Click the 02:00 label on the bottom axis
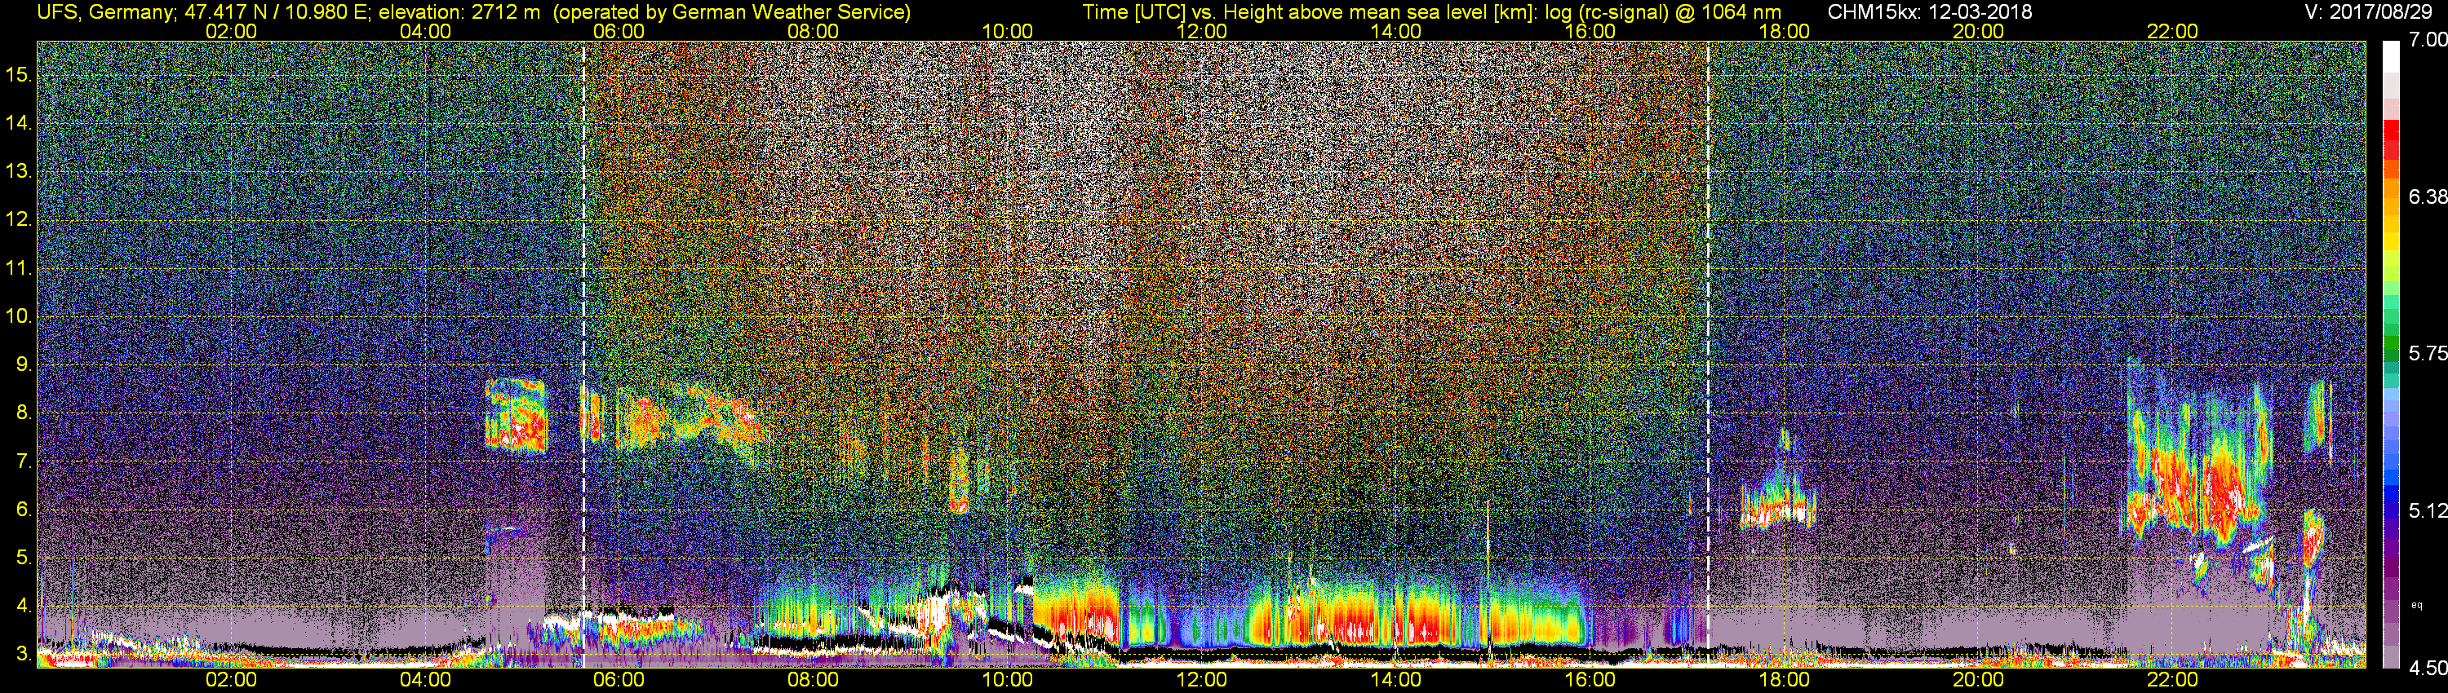This screenshot has width=2448, height=693. pos(231,680)
